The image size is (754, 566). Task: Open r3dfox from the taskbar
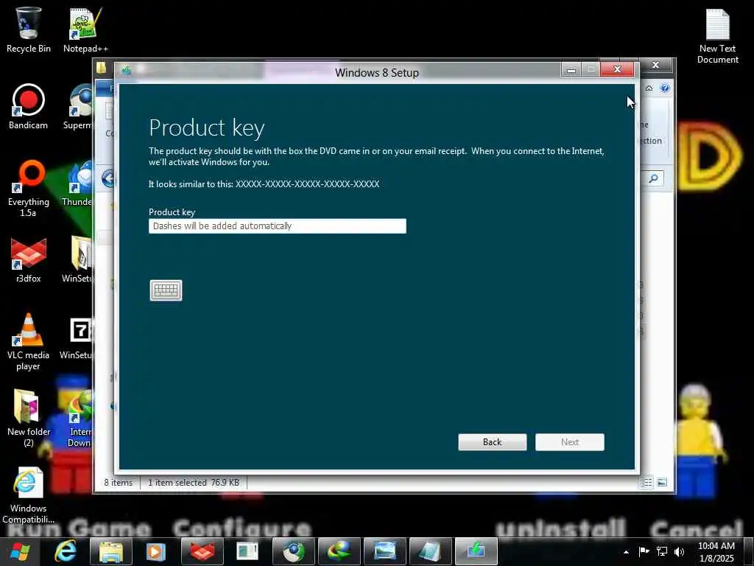202,551
